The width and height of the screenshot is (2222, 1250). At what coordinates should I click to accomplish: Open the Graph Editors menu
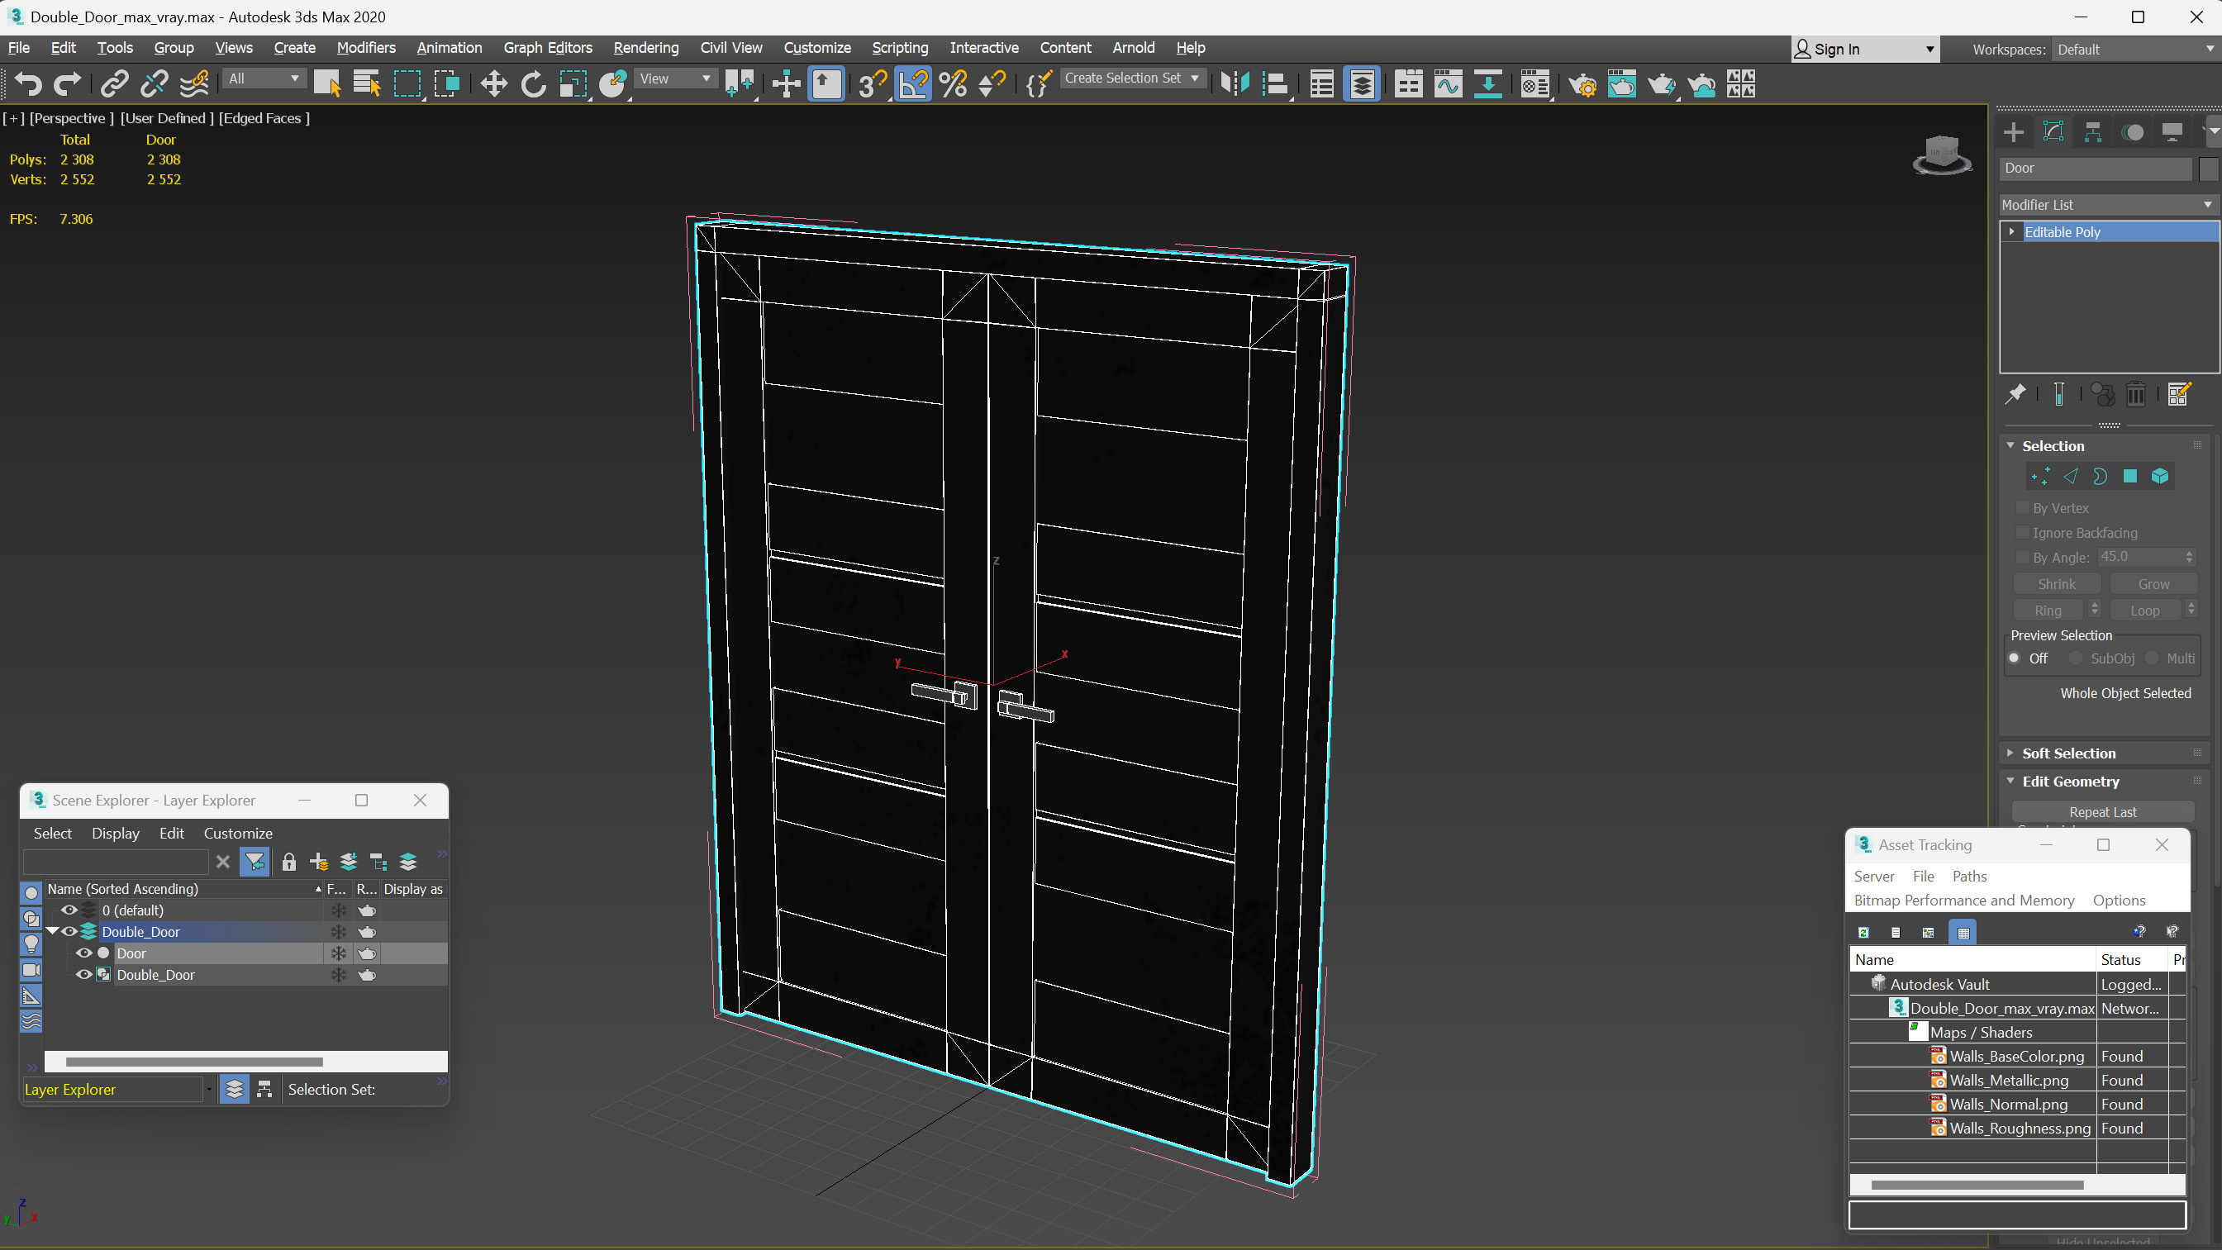[x=548, y=47]
